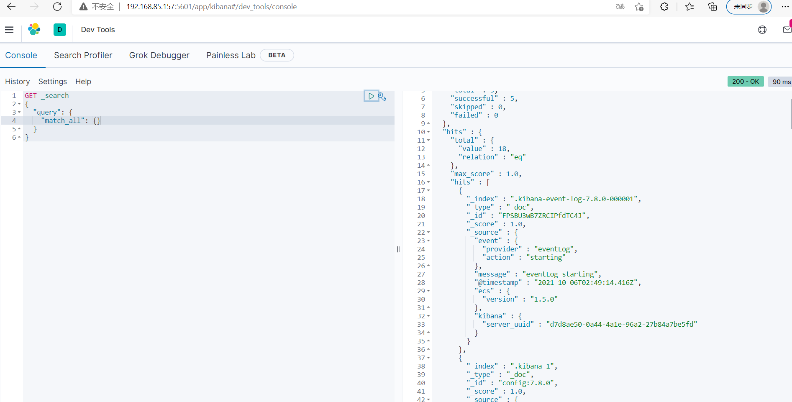Open the Painless Lab tab
The width and height of the screenshot is (792, 402).
(x=231, y=55)
